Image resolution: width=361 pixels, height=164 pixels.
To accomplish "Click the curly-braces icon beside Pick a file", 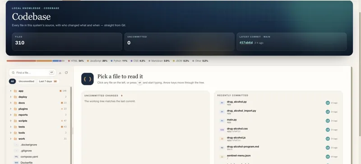I will coord(88,79).
